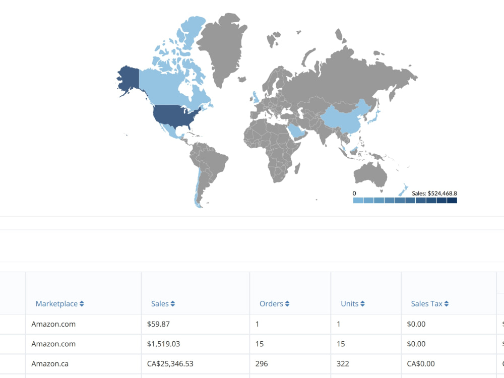Click the lightest blue legend swatch

click(358, 200)
